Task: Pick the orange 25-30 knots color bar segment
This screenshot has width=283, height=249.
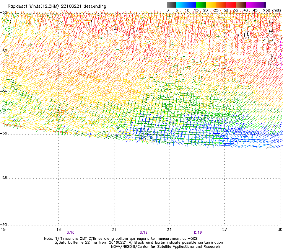Action: [221, 5]
